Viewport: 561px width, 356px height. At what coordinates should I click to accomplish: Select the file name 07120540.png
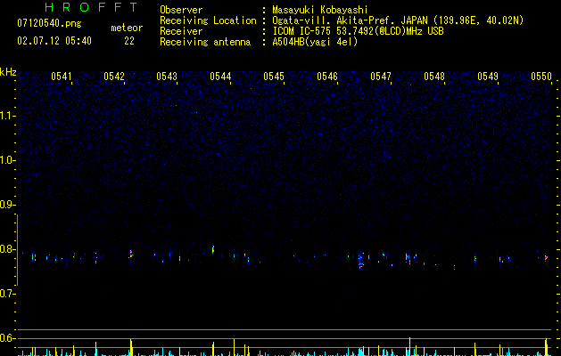pyautogui.click(x=49, y=24)
